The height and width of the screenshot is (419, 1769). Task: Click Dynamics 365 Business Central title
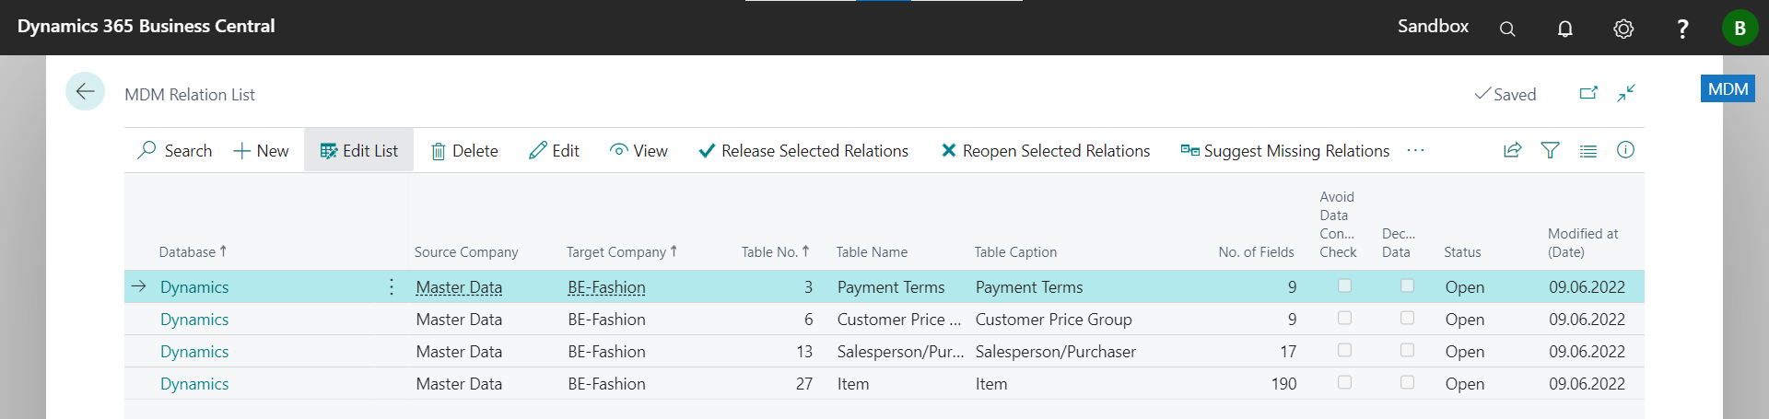[x=146, y=26]
